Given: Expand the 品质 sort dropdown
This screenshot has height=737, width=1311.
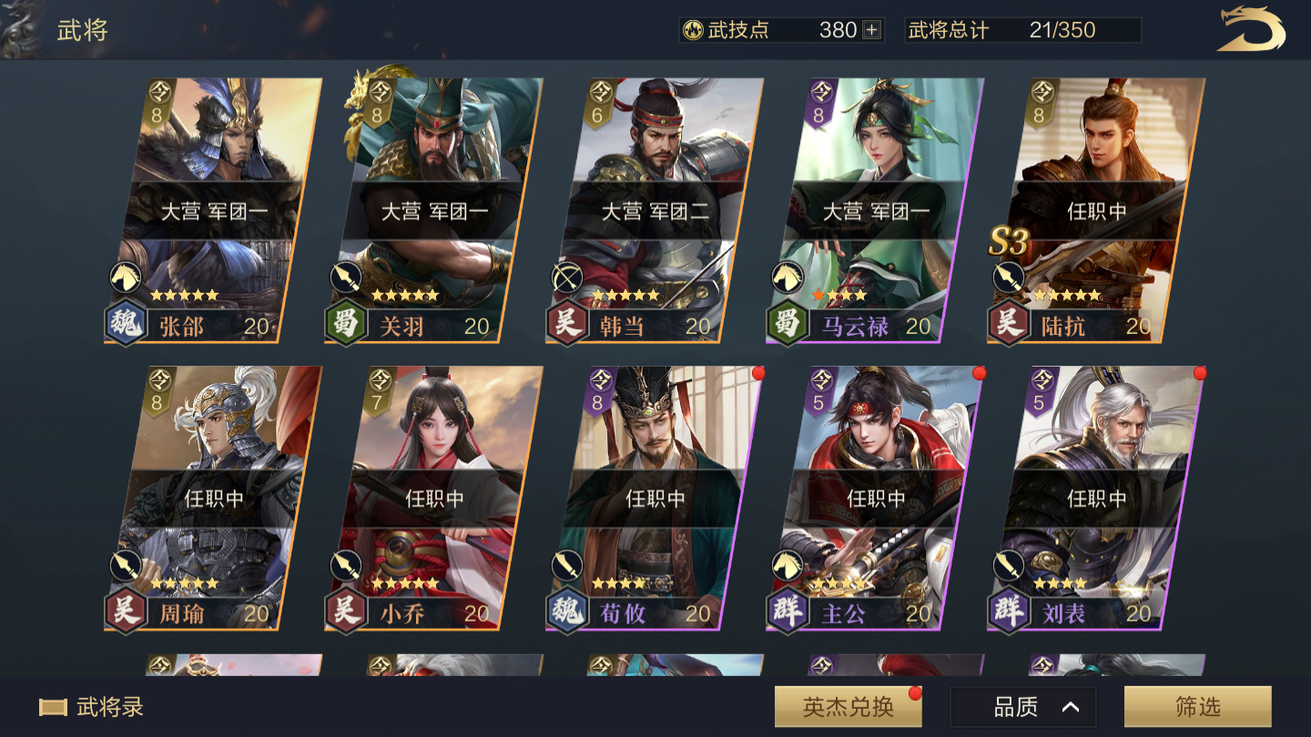Looking at the screenshot, I should [x=1023, y=707].
